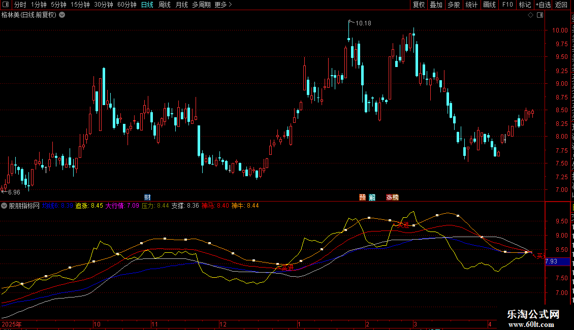The height and width of the screenshot is (330, 574).
Task: Open the 多股 multi-stock view
Action: 454,5
